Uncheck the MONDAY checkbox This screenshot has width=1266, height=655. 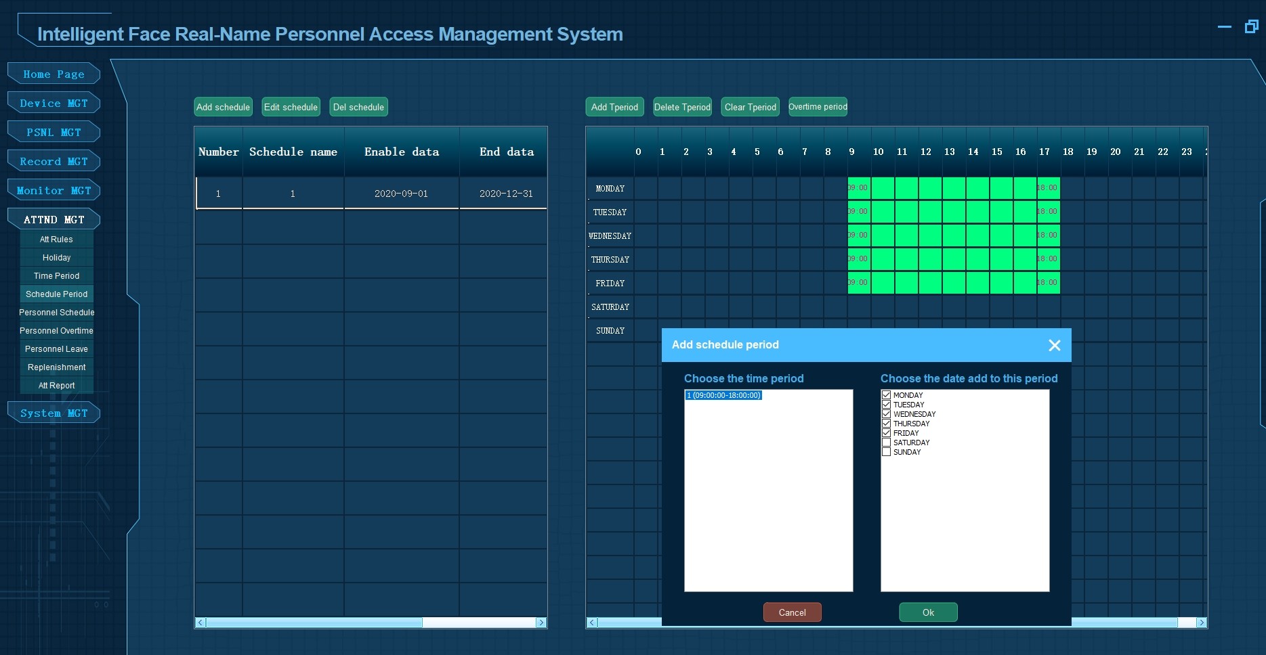pyautogui.click(x=886, y=395)
